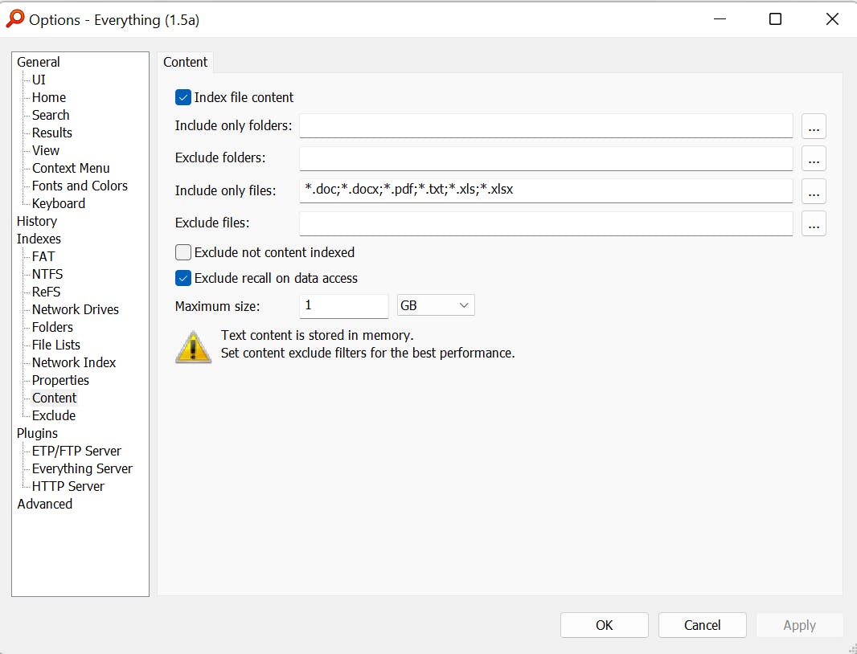Open HTTP Server plugin settings
The image size is (857, 654).
click(x=68, y=486)
